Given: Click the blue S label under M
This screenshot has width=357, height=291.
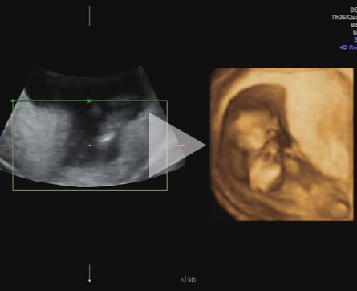Looking at the screenshot, I should coord(355,40).
